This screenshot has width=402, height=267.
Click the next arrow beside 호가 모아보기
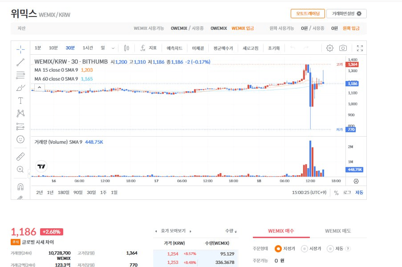coord(191,231)
